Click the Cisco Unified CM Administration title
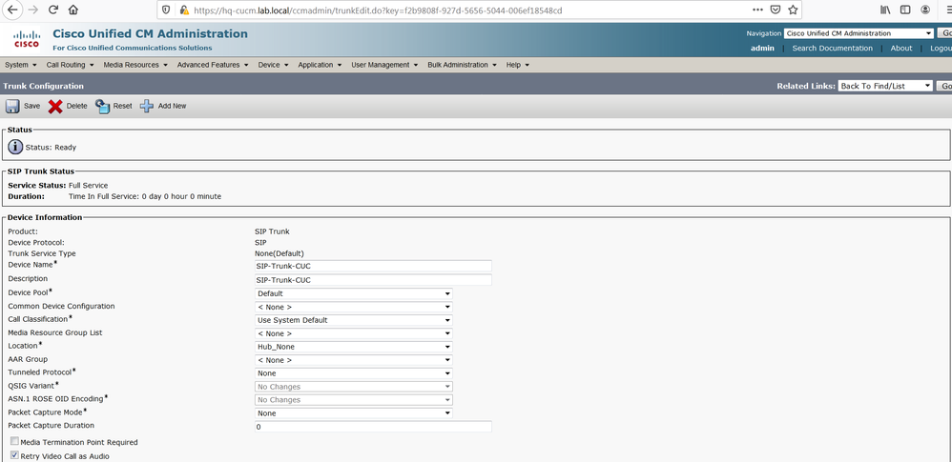This screenshot has width=952, height=462. 150,34
